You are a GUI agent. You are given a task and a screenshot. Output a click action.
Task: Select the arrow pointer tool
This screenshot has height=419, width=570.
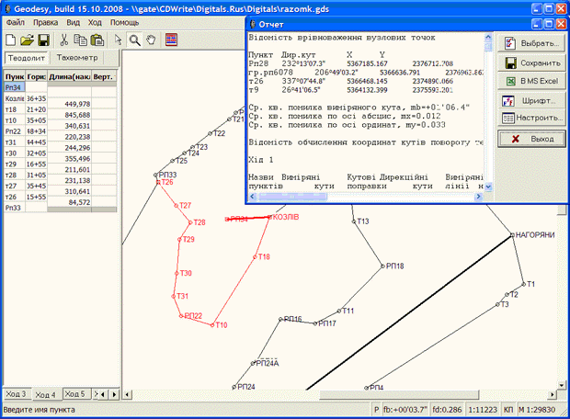(x=118, y=40)
